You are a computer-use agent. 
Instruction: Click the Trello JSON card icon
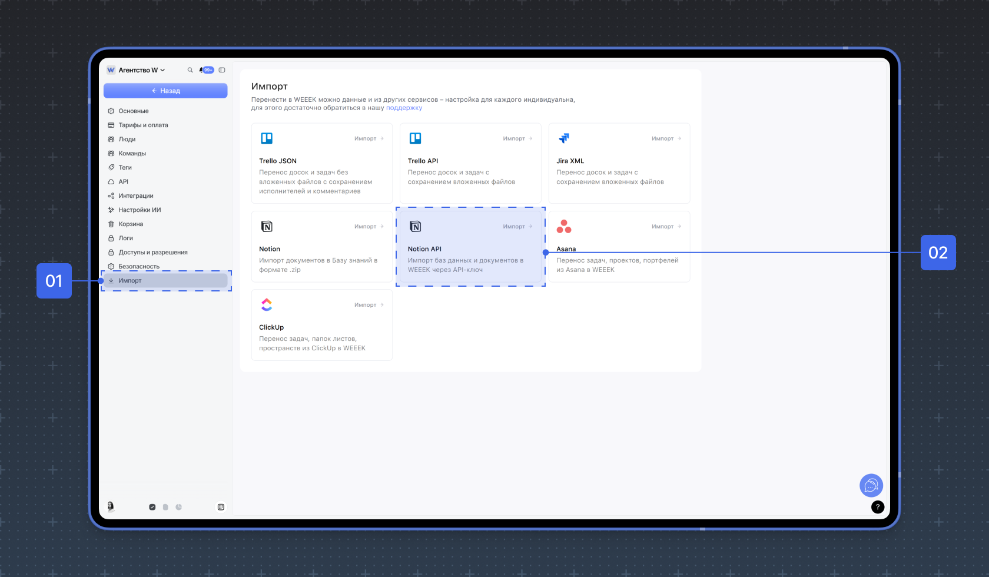point(267,138)
